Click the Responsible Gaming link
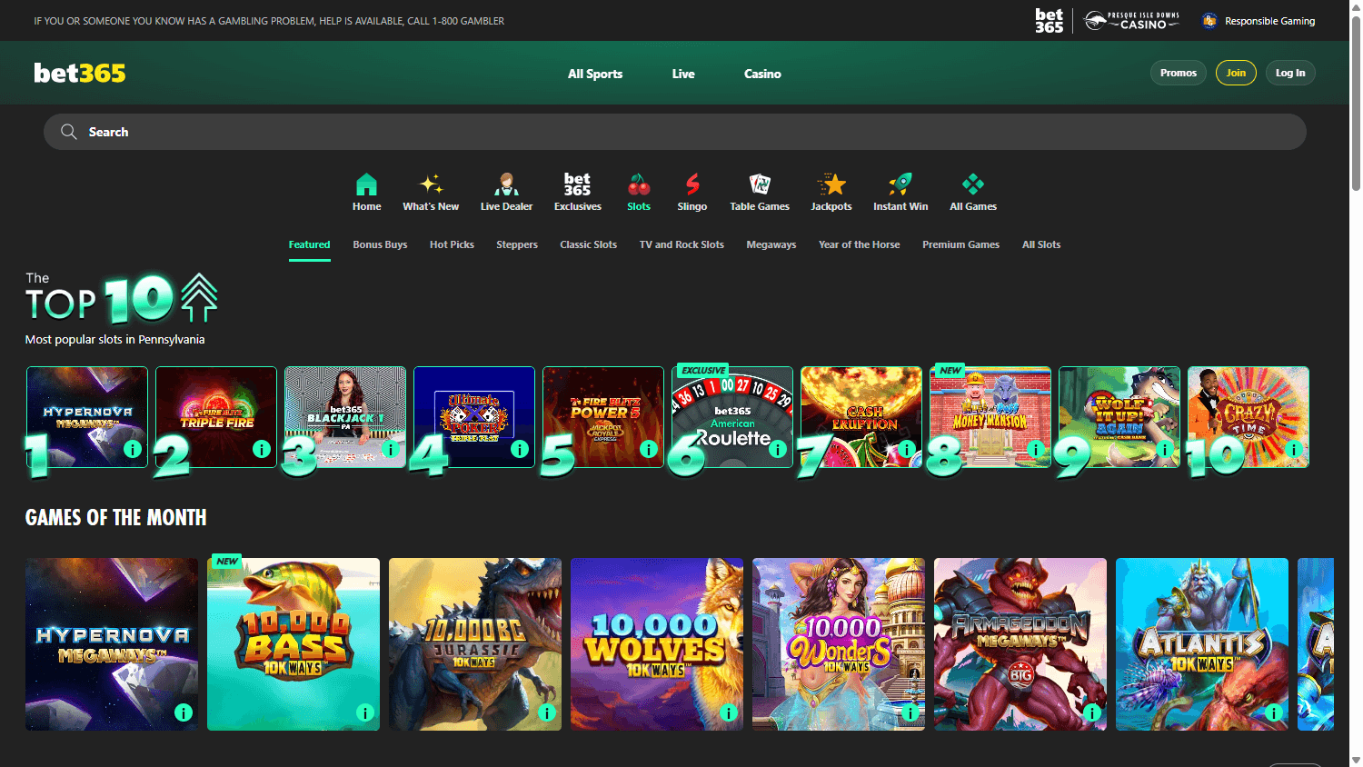This screenshot has width=1363, height=767. [x=1266, y=20]
